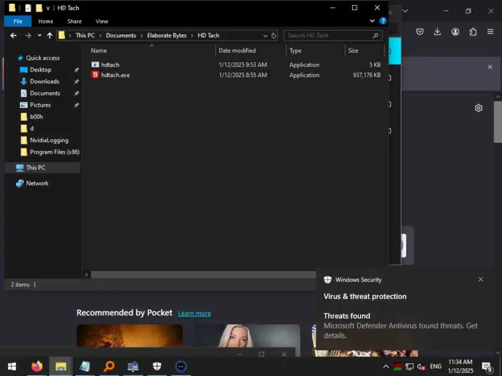
Task: Open File Explorer from the taskbar
Action: [61, 366]
